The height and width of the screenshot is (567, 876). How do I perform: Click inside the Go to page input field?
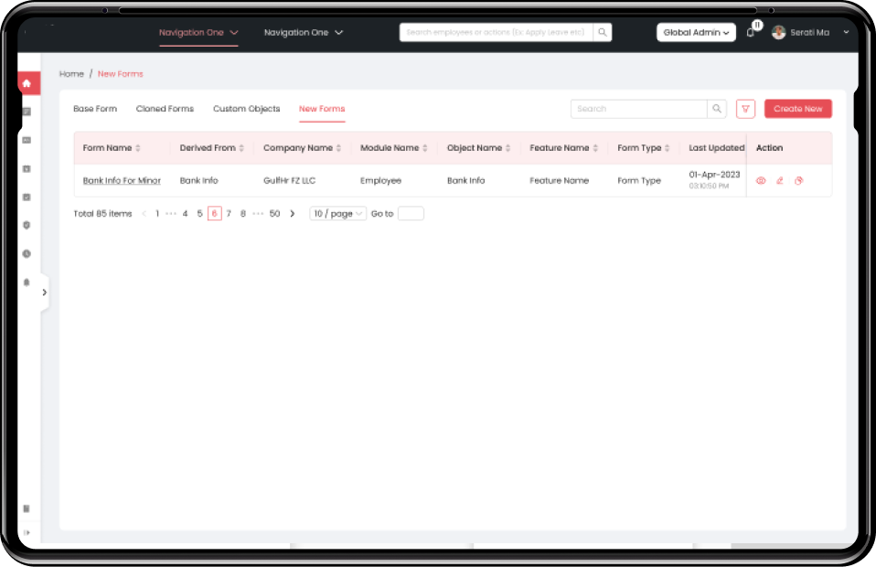pyautogui.click(x=411, y=213)
